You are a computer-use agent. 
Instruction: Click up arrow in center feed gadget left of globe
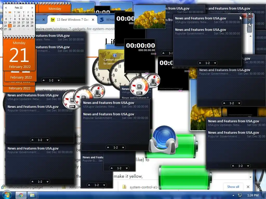coord(108,147)
